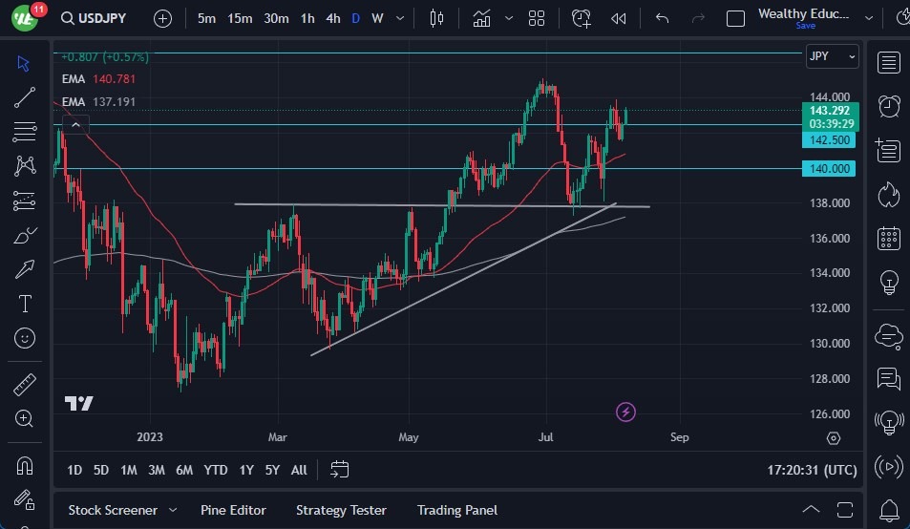Open the alerts panel
Image resolution: width=910 pixels, height=529 pixels.
[x=889, y=106]
